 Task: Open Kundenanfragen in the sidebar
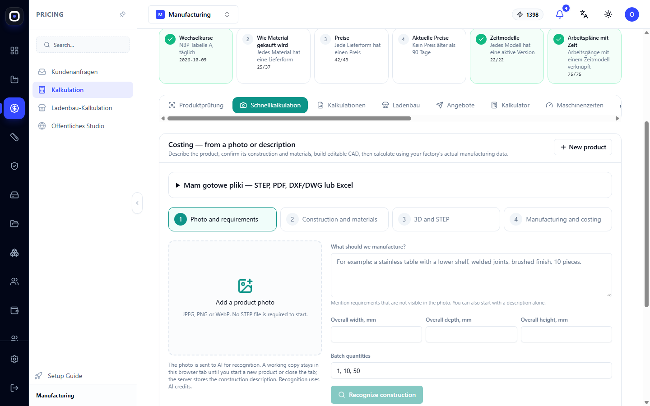coord(83,72)
